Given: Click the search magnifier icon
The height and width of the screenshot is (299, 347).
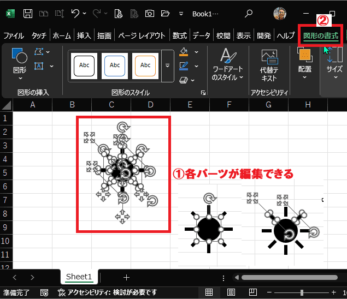Looking at the screenshot, I should point(249,14).
